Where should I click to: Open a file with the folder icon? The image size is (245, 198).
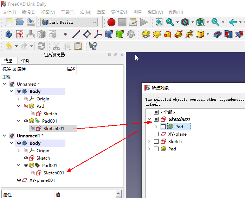(20, 22)
